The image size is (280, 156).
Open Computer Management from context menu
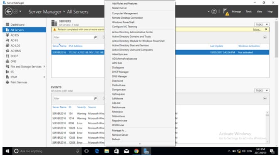[x=125, y=13]
